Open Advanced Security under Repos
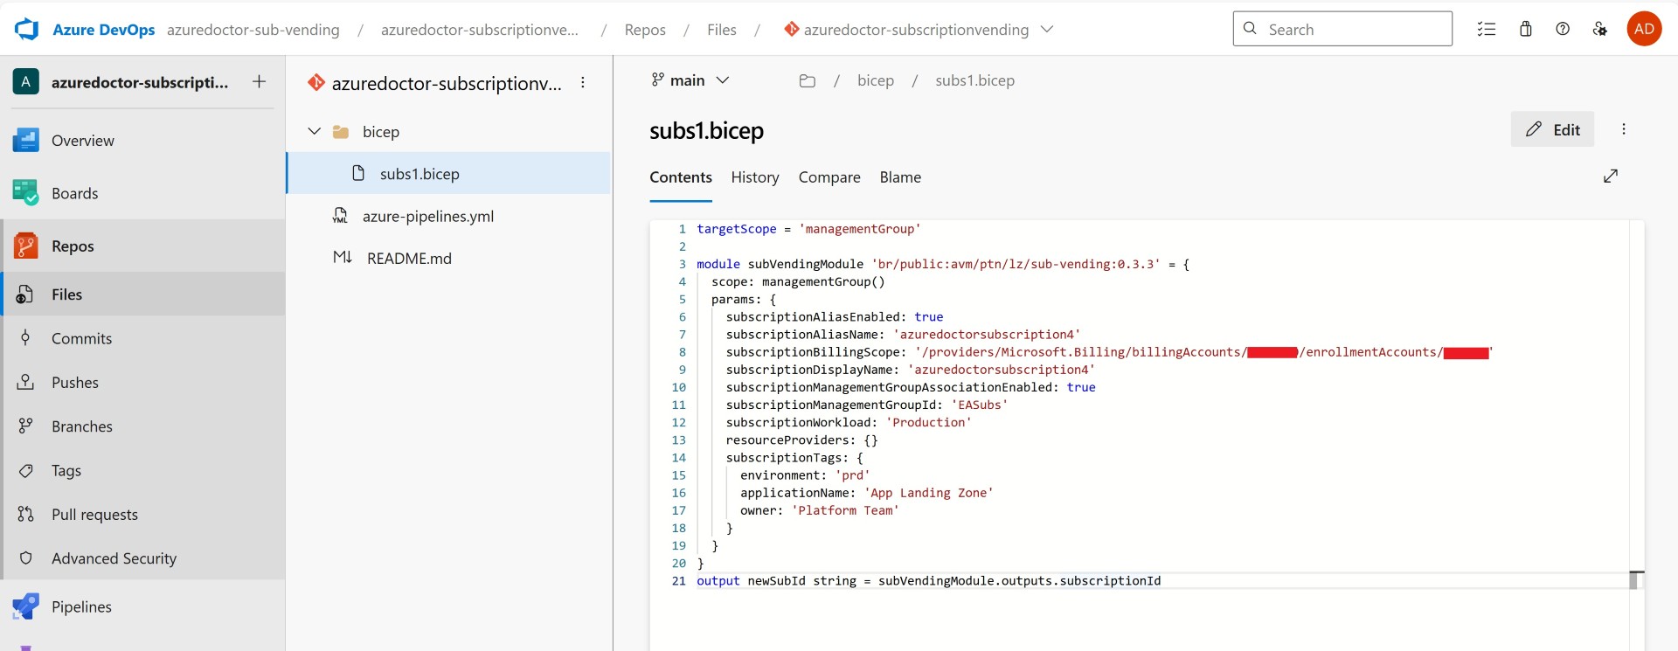Image resolution: width=1678 pixels, height=651 pixels. click(143, 558)
